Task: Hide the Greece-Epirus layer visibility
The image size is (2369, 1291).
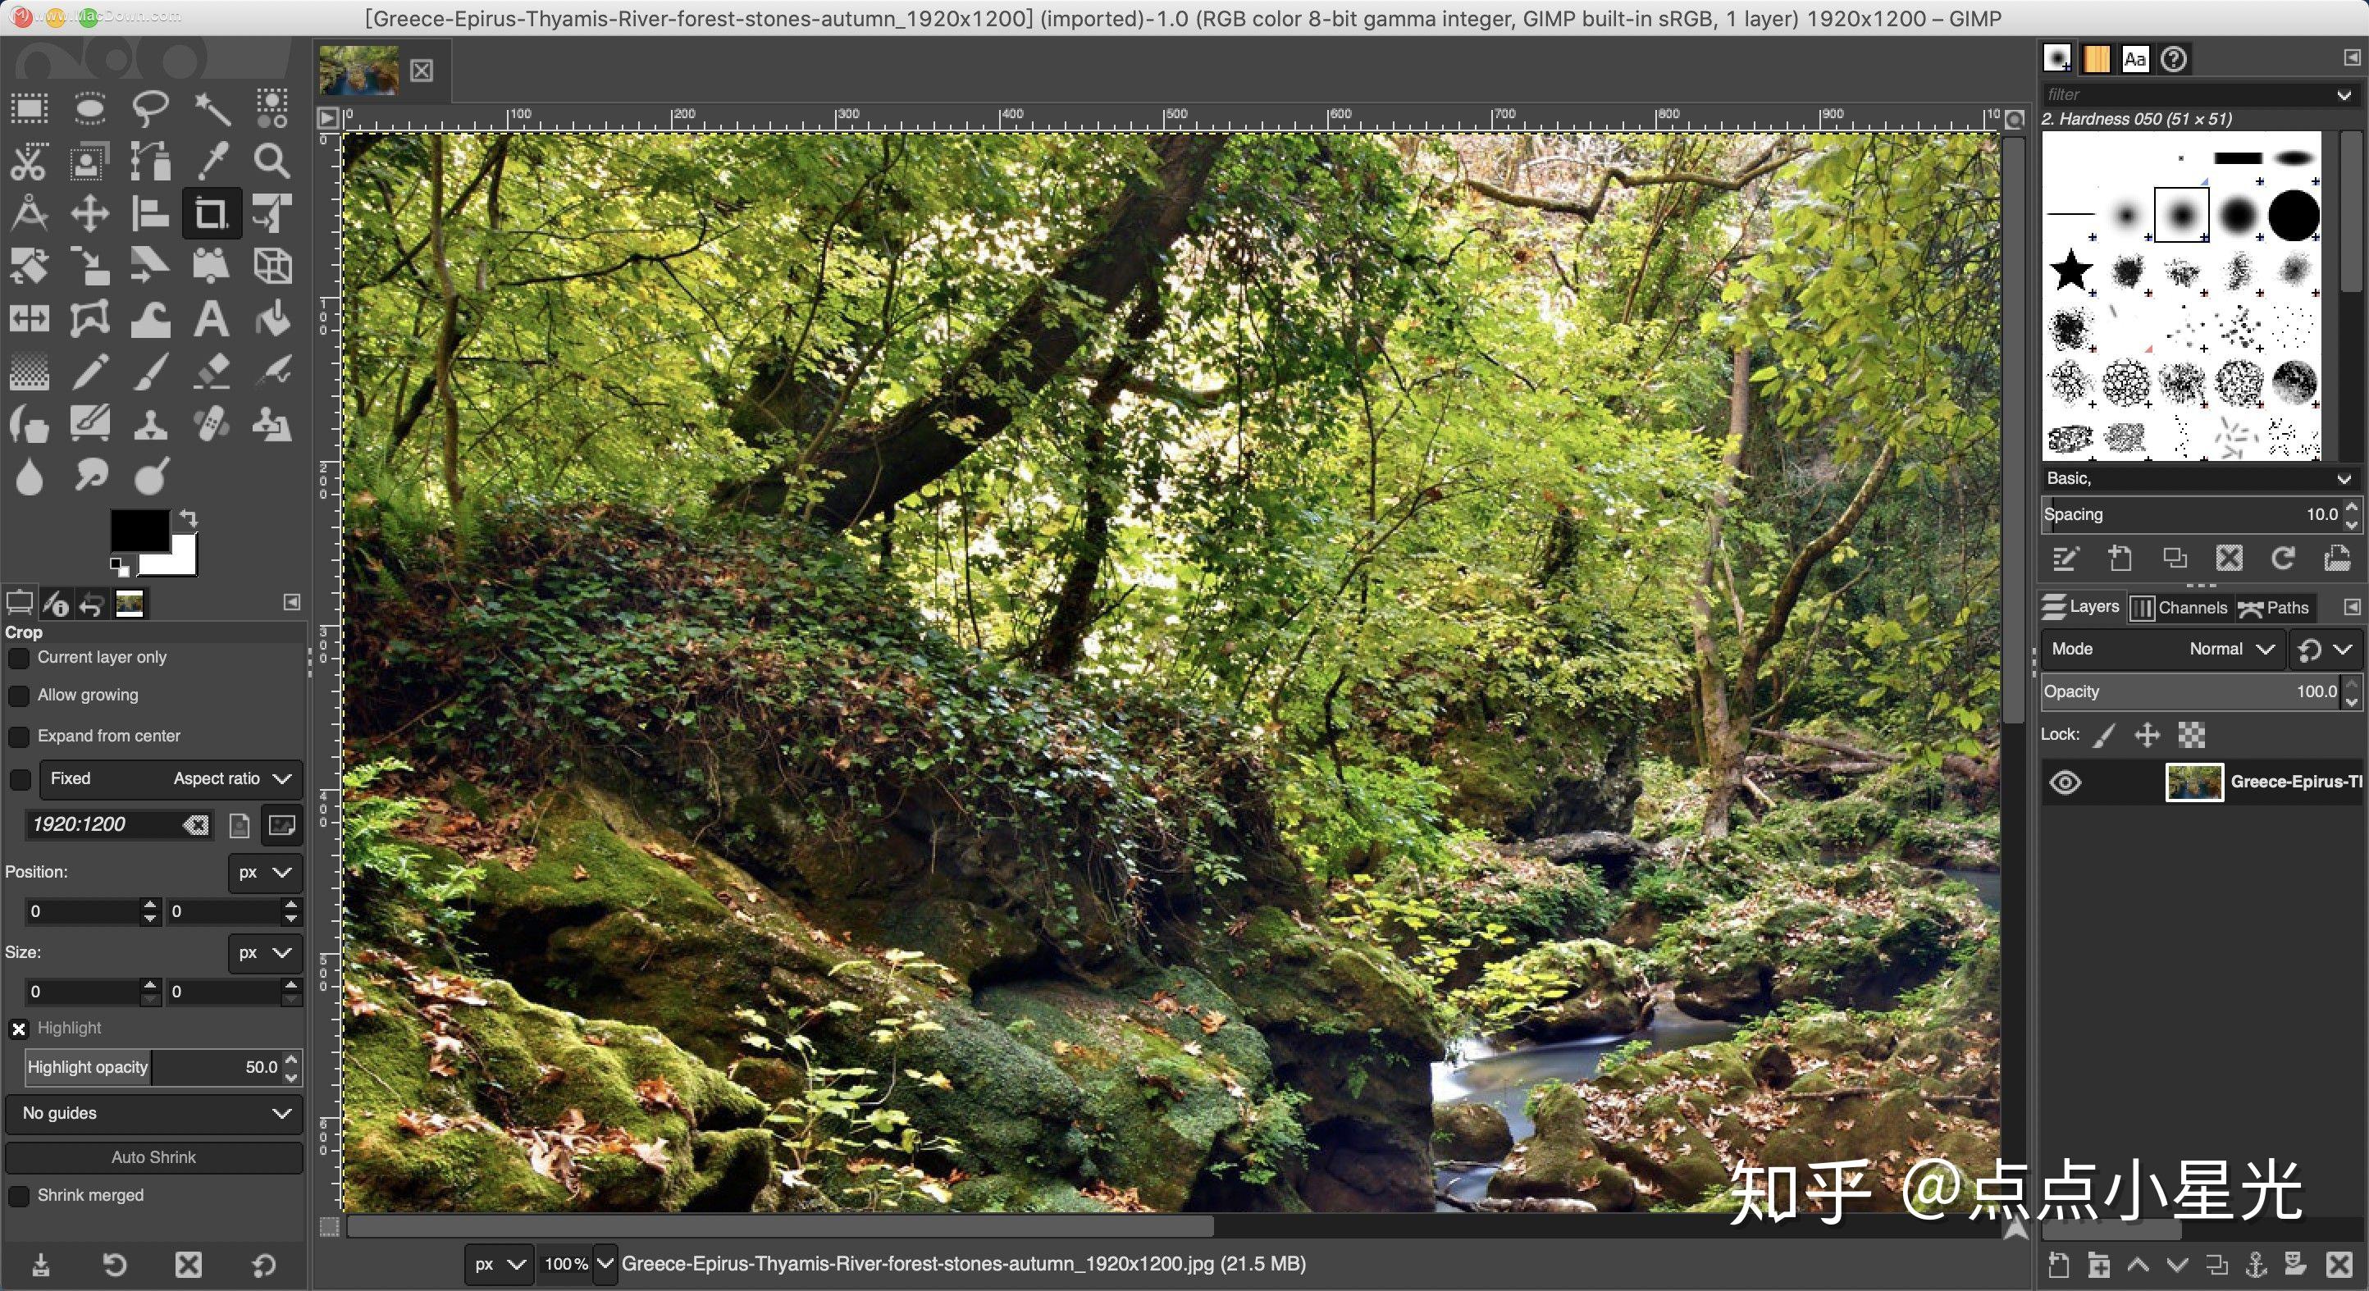Action: click(2065, 782)
